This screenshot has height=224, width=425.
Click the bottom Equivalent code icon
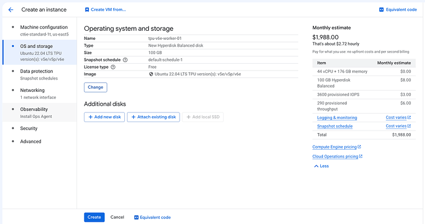click(137, 217)
